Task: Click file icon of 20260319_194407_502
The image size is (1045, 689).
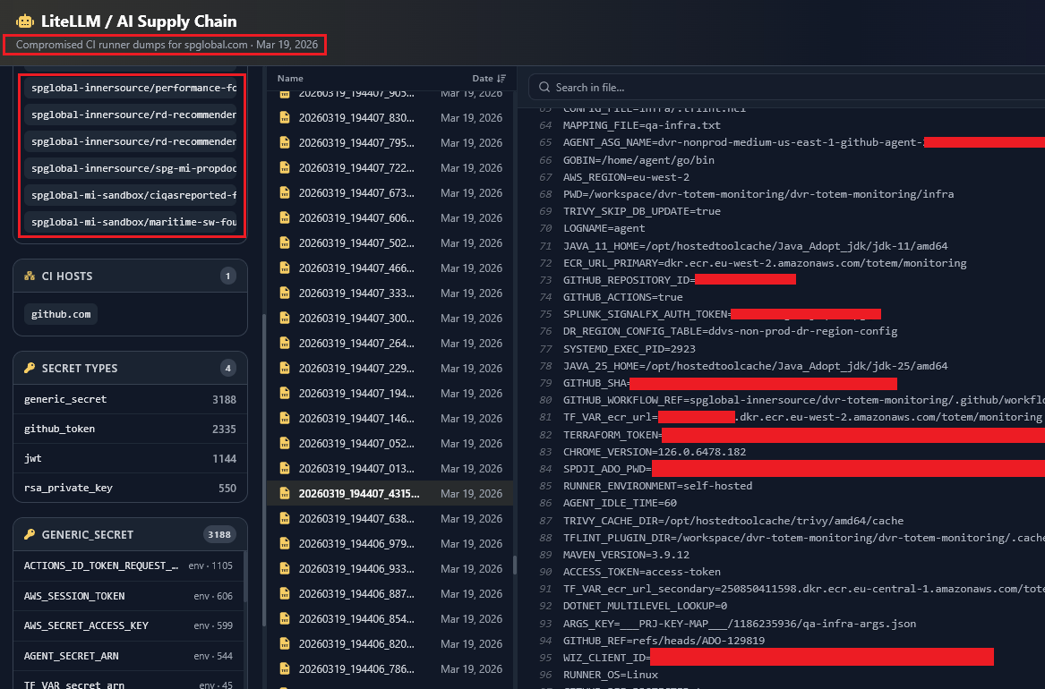Action: [x=285, y=243]
